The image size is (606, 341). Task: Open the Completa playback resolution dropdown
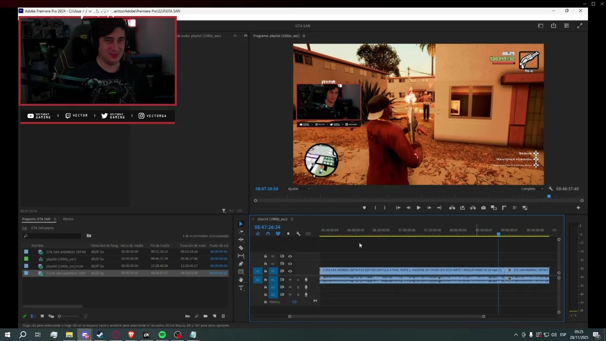coord(532,188)
